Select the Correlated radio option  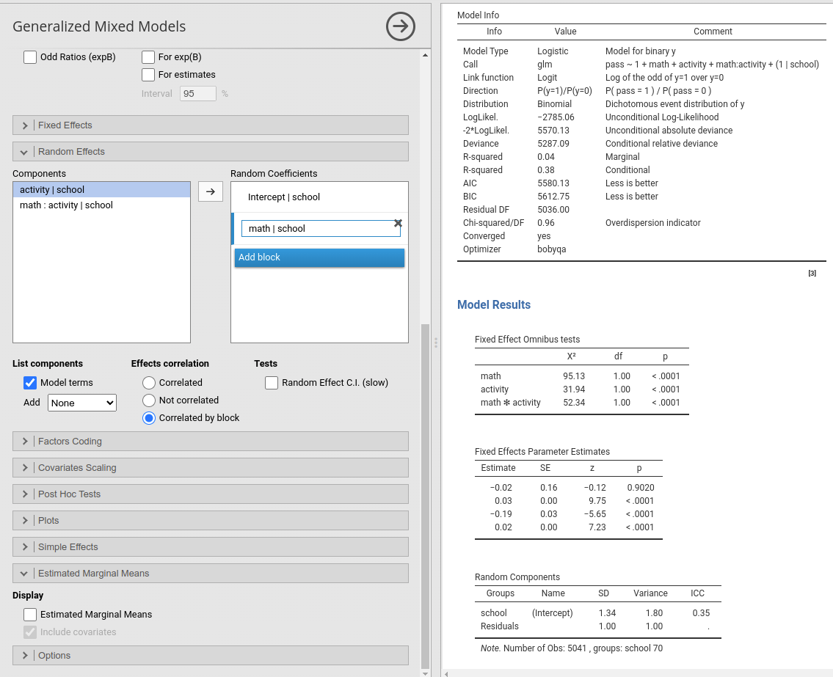149,383
